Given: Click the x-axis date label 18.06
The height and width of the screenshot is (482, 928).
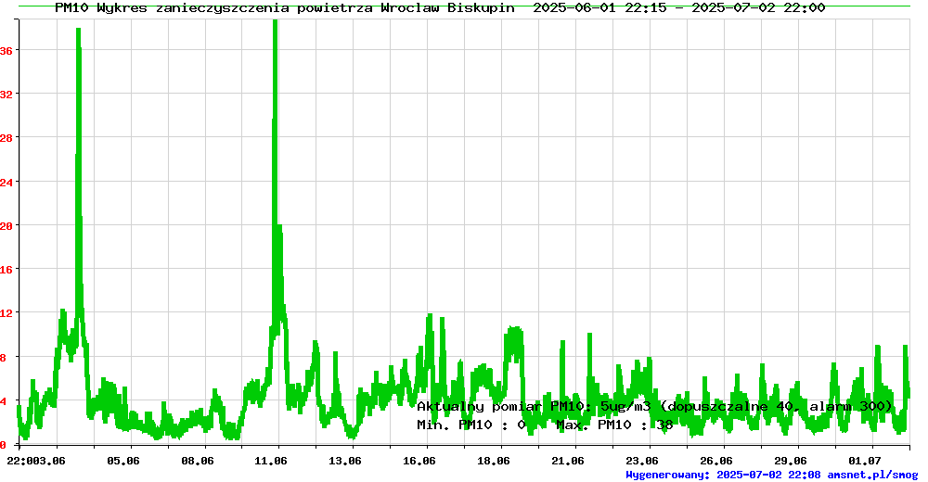Looking at the screenshot, I should pyautogui.click(x=494, y=461).
